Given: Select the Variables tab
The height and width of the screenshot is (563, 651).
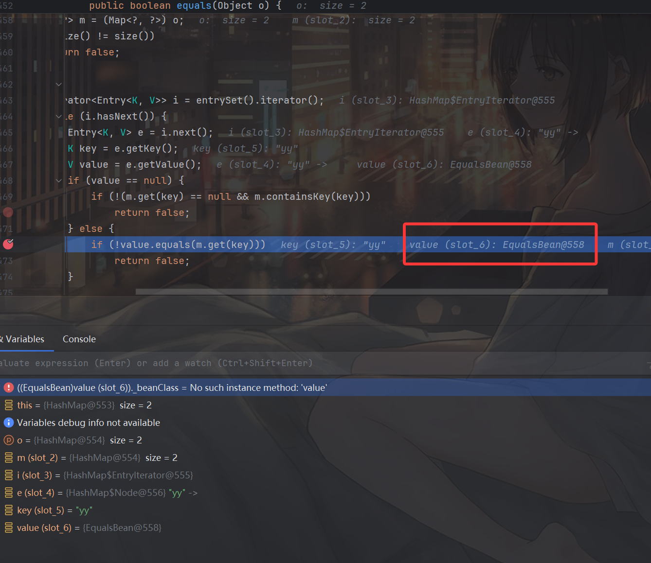Looking at the screenshot, I should coord(24,339).
